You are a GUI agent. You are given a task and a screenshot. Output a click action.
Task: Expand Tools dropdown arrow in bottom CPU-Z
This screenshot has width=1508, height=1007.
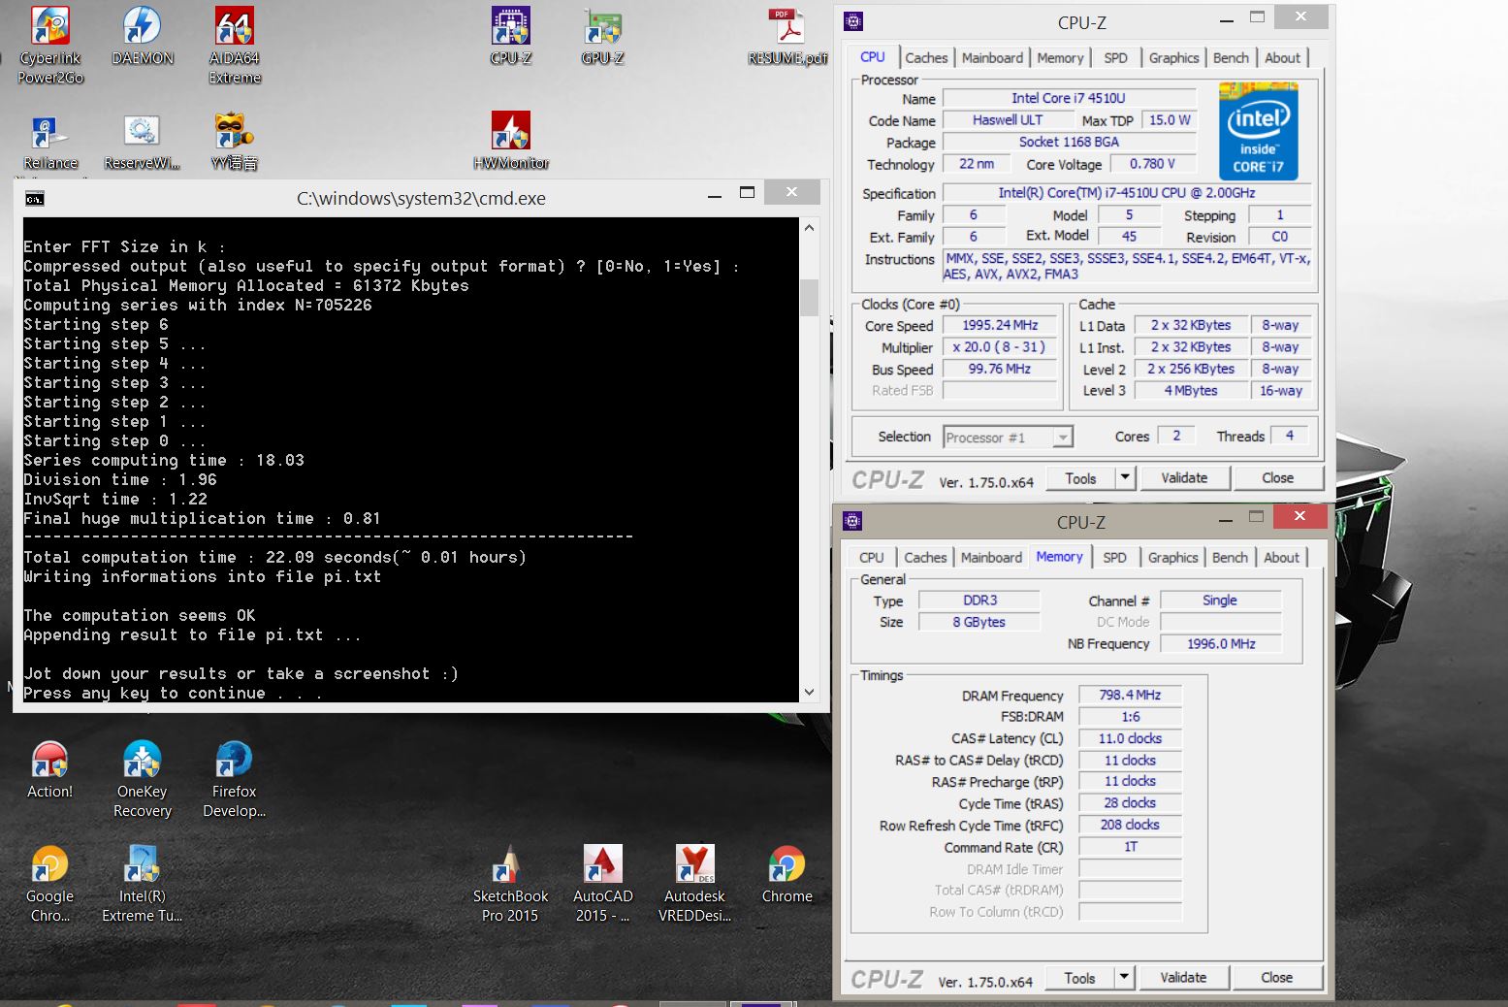(1124, 977)
